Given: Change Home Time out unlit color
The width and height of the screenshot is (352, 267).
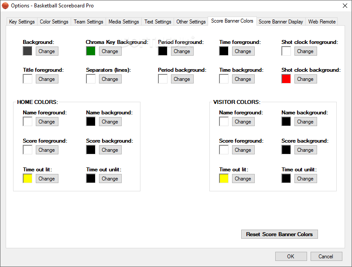Looking at the screenshot, I should pyautogui.click(x=110, y=179).
